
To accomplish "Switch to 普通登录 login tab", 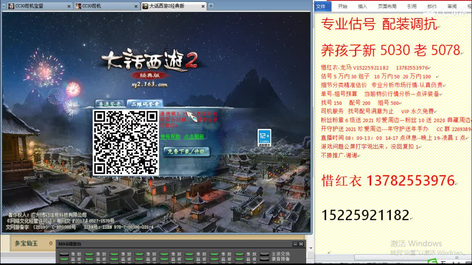I will [110, 104].
